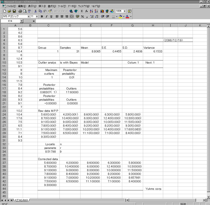This screenshot has width=210, height=205.
Task: Select the Format Painter brush
Action: (x=50, y=11)
